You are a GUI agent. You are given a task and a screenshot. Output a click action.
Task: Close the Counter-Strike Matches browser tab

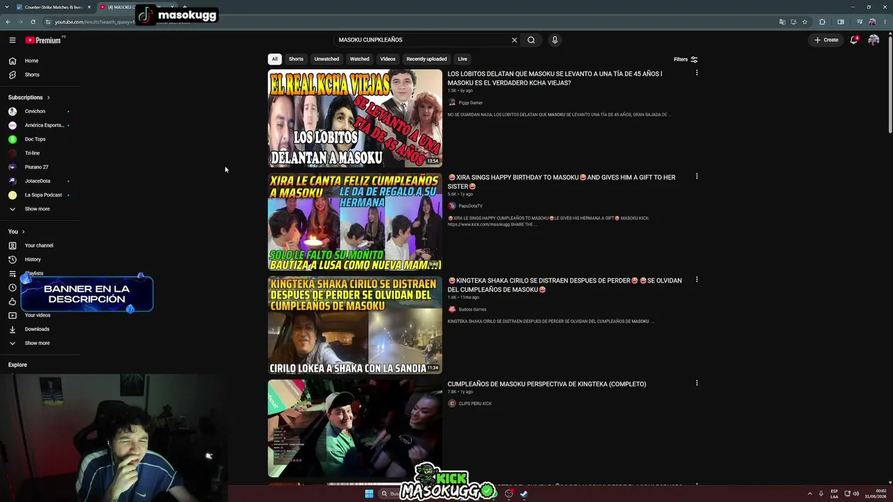click(x=89, y=7)
